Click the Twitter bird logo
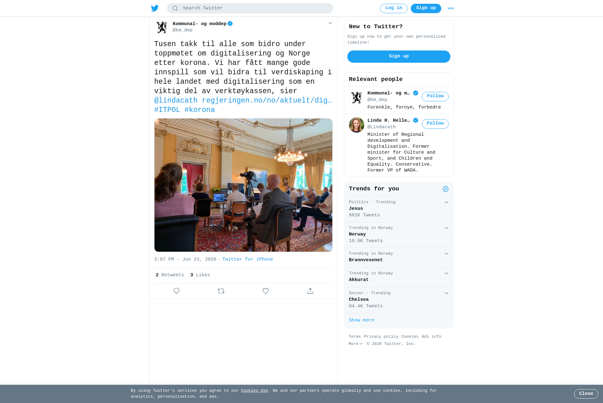The width and height of the screenshot is (603, 403). [x=155, y=8]
